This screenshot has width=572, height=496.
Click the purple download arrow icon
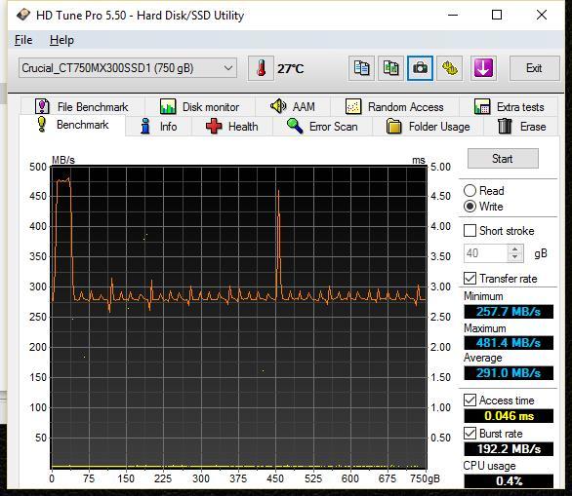pyautogui.click(x=483, y=68)
